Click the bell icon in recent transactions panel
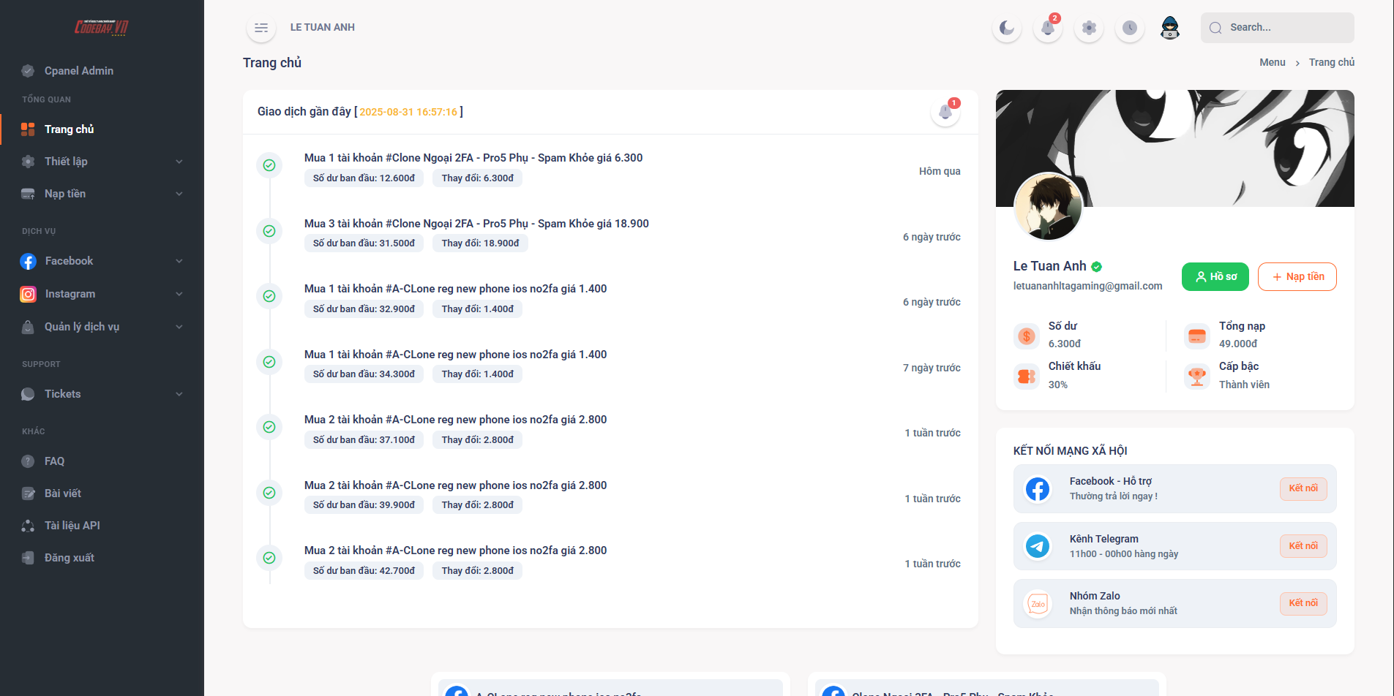The image size is (1394, 696). [945, 112]
